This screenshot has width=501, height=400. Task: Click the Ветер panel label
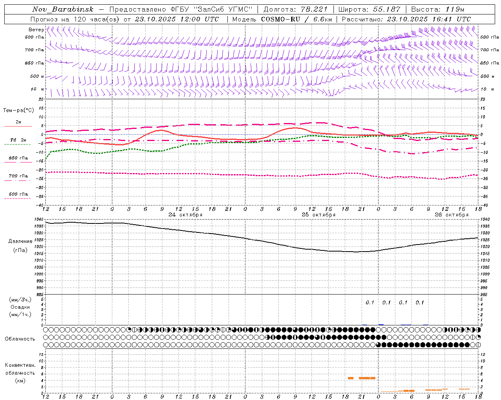click(36, 30)
